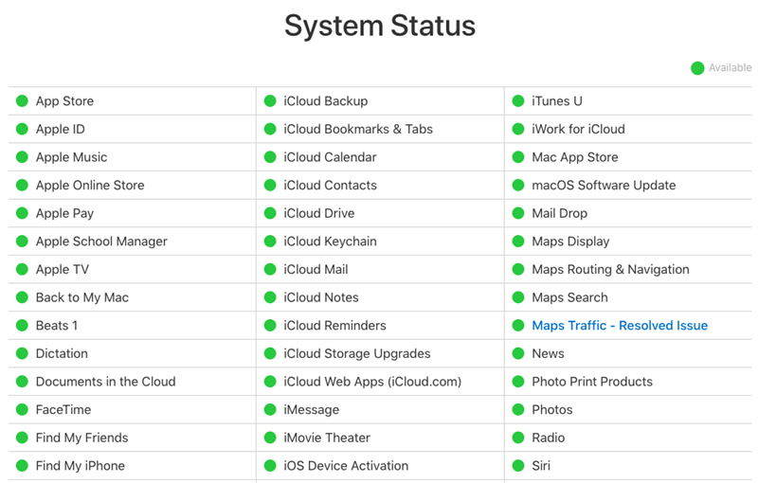Screen dimensions: 758x483
Task: Click the green indicator for iMessage
Action: coord(270,409)
